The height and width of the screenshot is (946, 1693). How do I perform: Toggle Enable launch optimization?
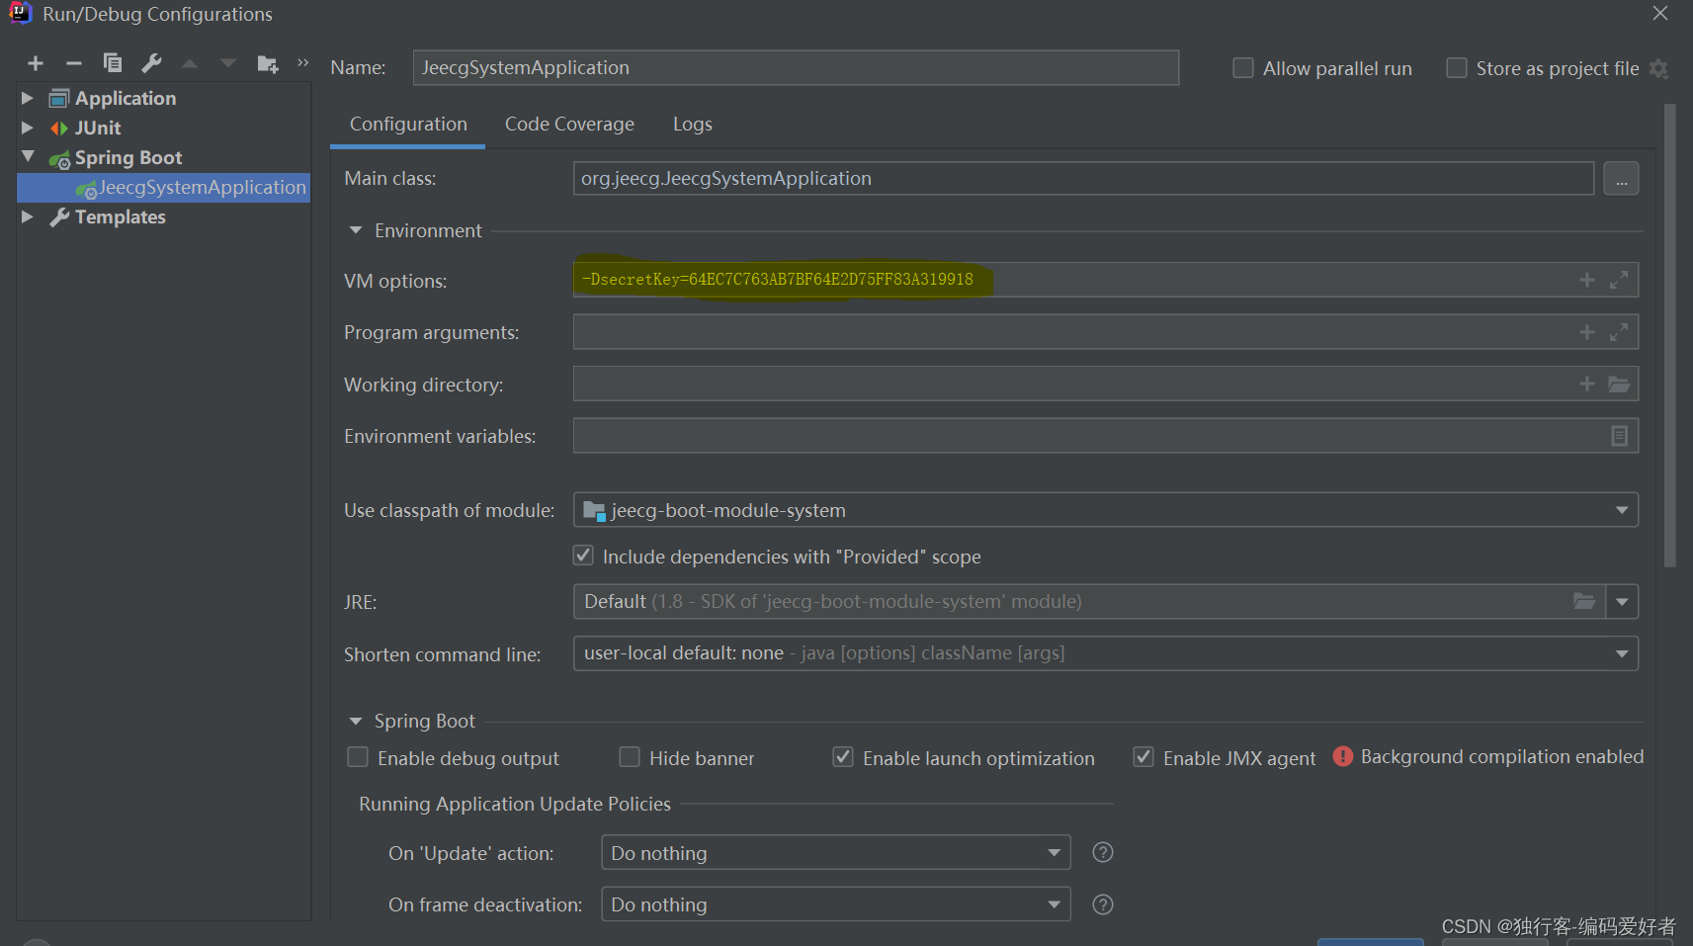(843, 757)
